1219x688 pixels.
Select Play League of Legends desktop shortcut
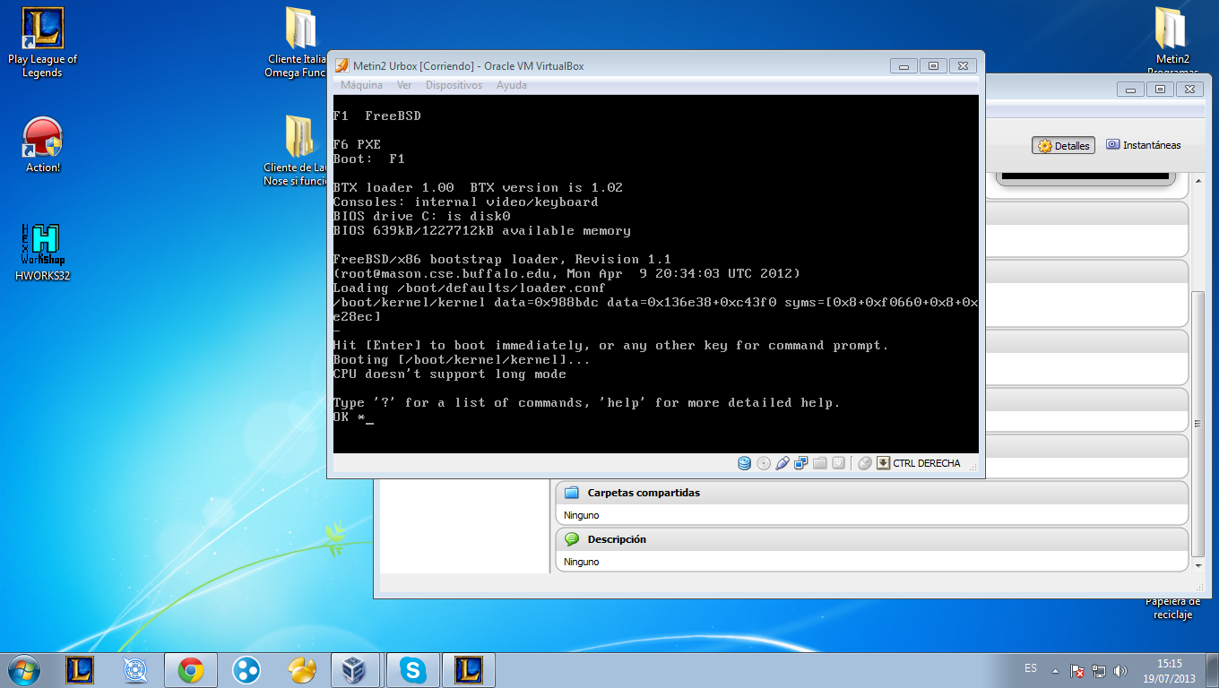pos(42,42)
